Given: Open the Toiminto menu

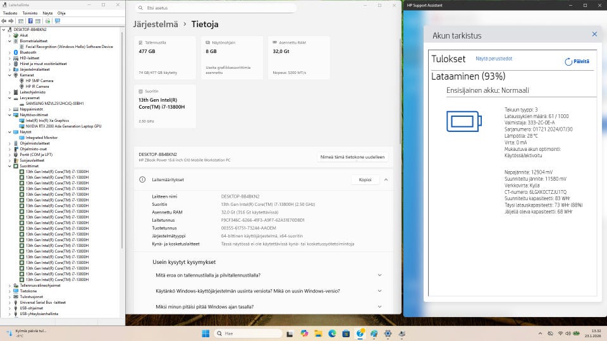Looking at the screenshot, I should click(30, 13).
